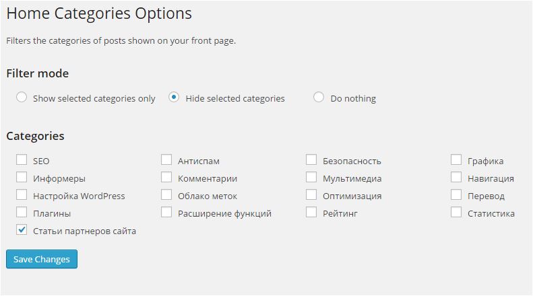Viewport: 533px width, 296px height.
Task: Select the Мультимедиа category checkbox
Action: pyautogui.click(x=311, y=178)
